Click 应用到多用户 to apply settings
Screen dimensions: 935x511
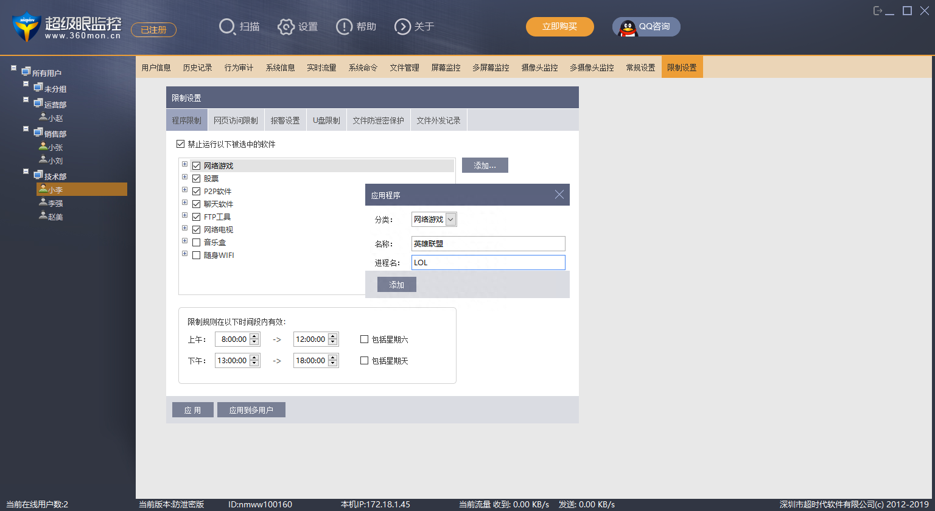251,409
